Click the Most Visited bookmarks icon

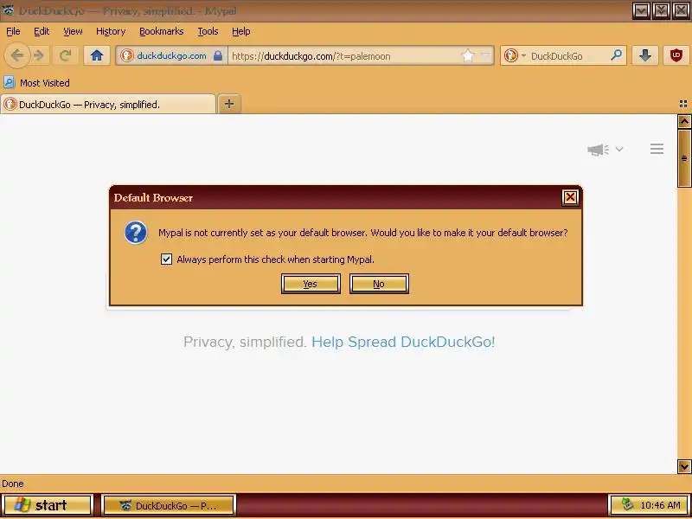tap(9, 82)
